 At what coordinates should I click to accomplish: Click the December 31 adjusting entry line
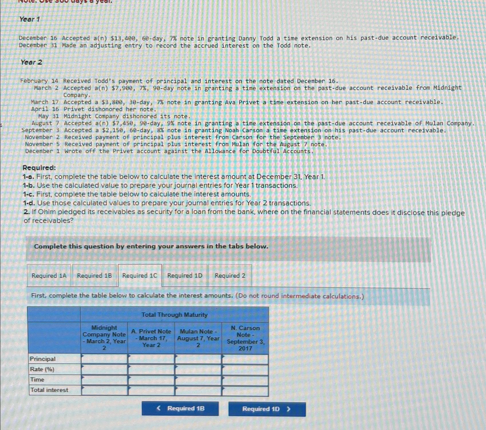pyautogui.click(x=165, y=46)
